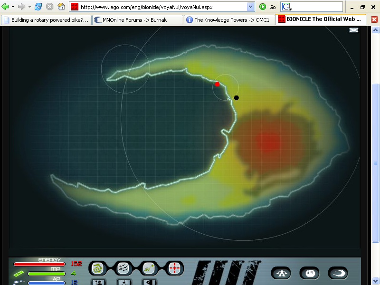Go forward with the gray arrow
Viewport: 380px width, 285px height.
21,7
